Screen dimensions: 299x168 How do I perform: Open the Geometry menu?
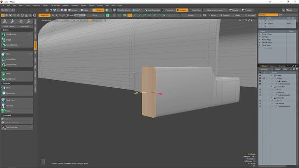click(36, 5)
